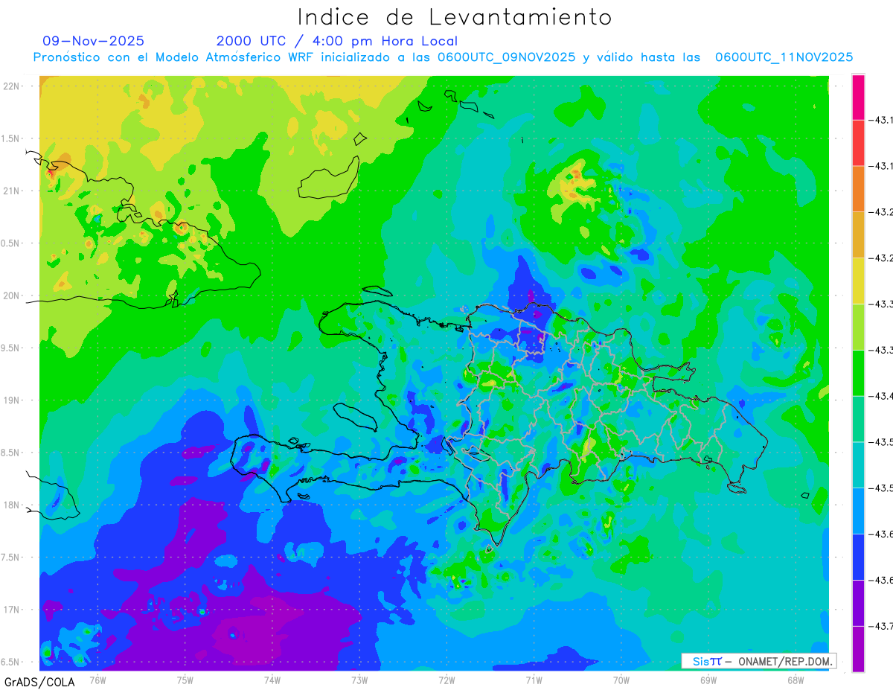The width and height of the screenshot is (893, 690).
Task: Click the '9.5N' latitude label
Action: point(11,348)
